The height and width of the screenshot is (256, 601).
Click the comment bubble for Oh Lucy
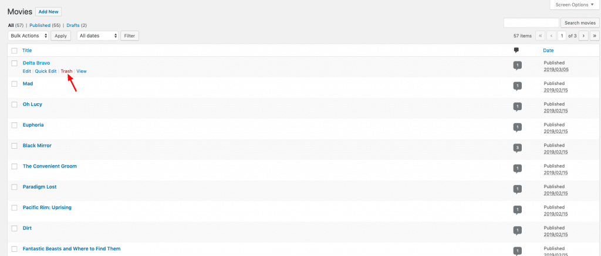click(518, 108)
